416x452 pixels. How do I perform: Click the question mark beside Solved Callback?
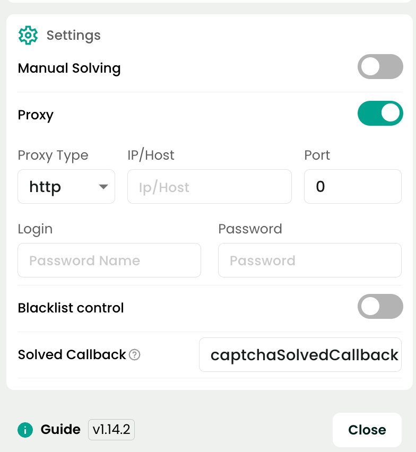(x=135, y=354)
